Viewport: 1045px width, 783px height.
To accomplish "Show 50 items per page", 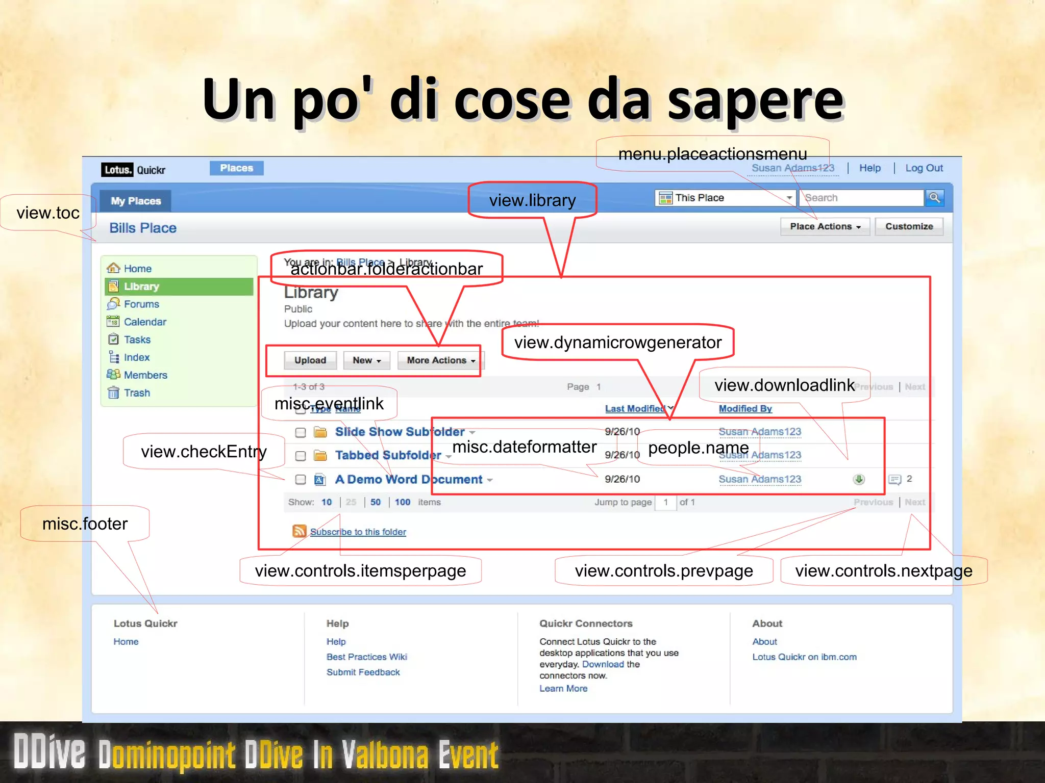I will tap(376, 502).
